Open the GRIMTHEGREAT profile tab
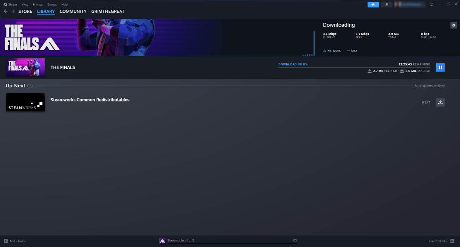 108,11
